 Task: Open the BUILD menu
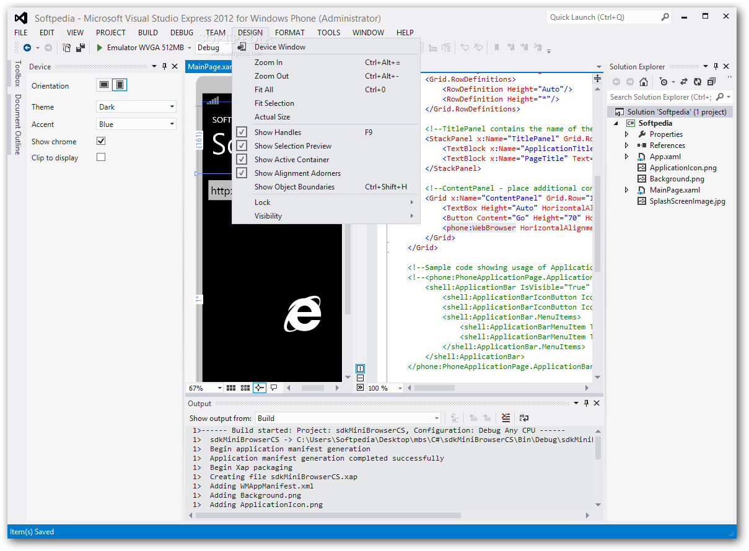[148, 32]
